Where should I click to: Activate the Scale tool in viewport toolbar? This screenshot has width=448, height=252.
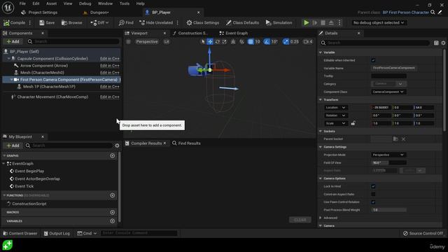coord(225,42)
